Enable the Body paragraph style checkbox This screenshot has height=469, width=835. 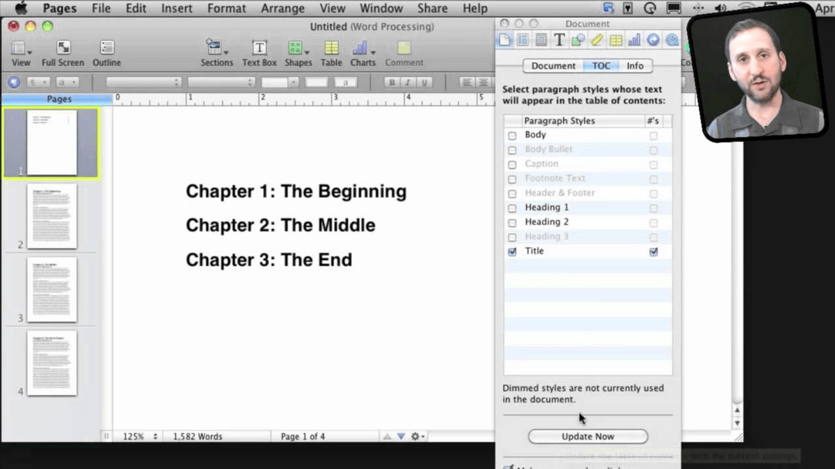[512, 135]
